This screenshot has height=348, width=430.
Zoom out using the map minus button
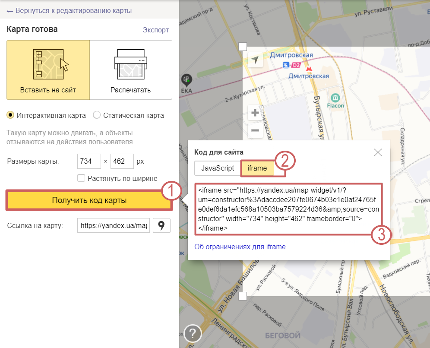[x=255, y=130]
